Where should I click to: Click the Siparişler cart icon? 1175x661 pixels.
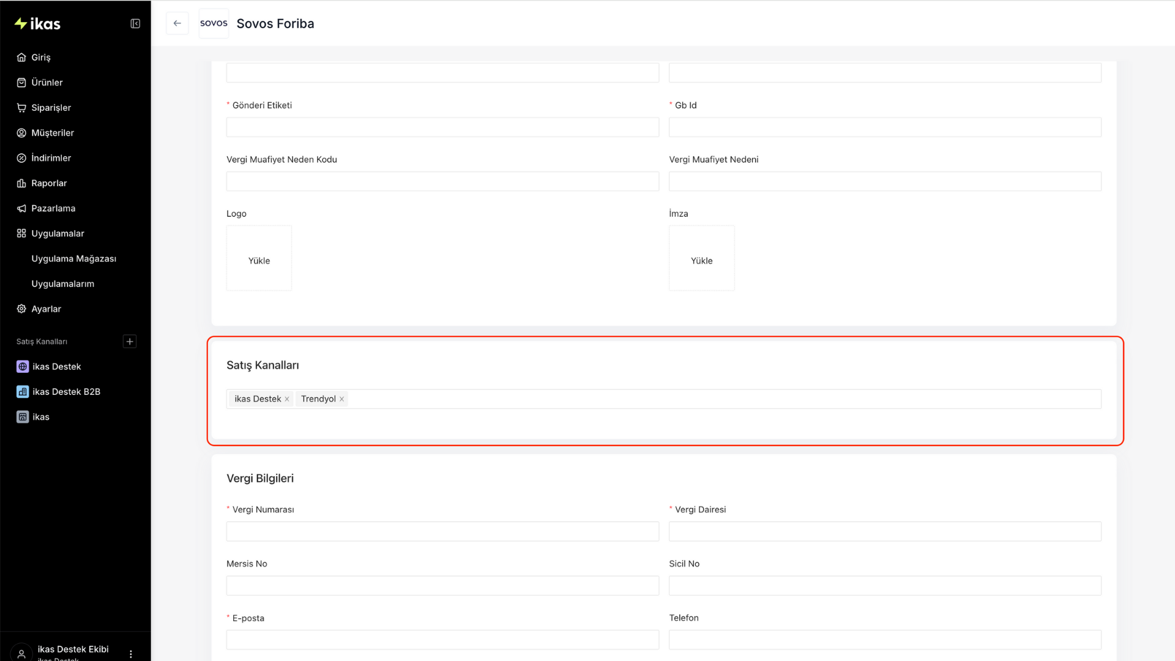tap(21, 108)
